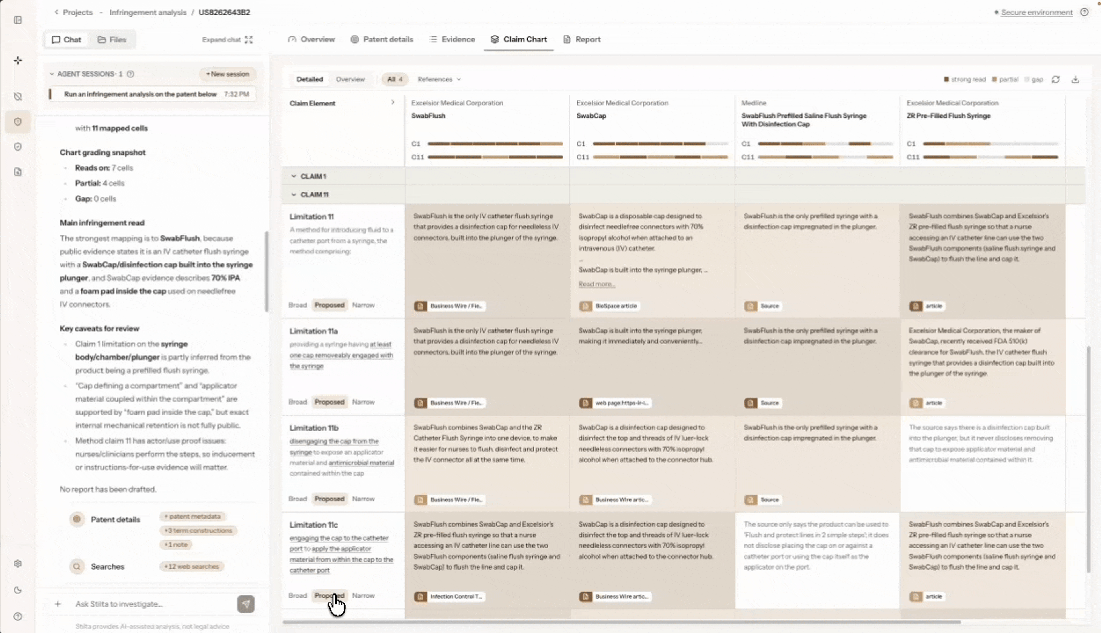Image resolution: width=1101 pixels, height=633 pixels.
Task: Select the Chat tab
Action: tap(67, 40)
